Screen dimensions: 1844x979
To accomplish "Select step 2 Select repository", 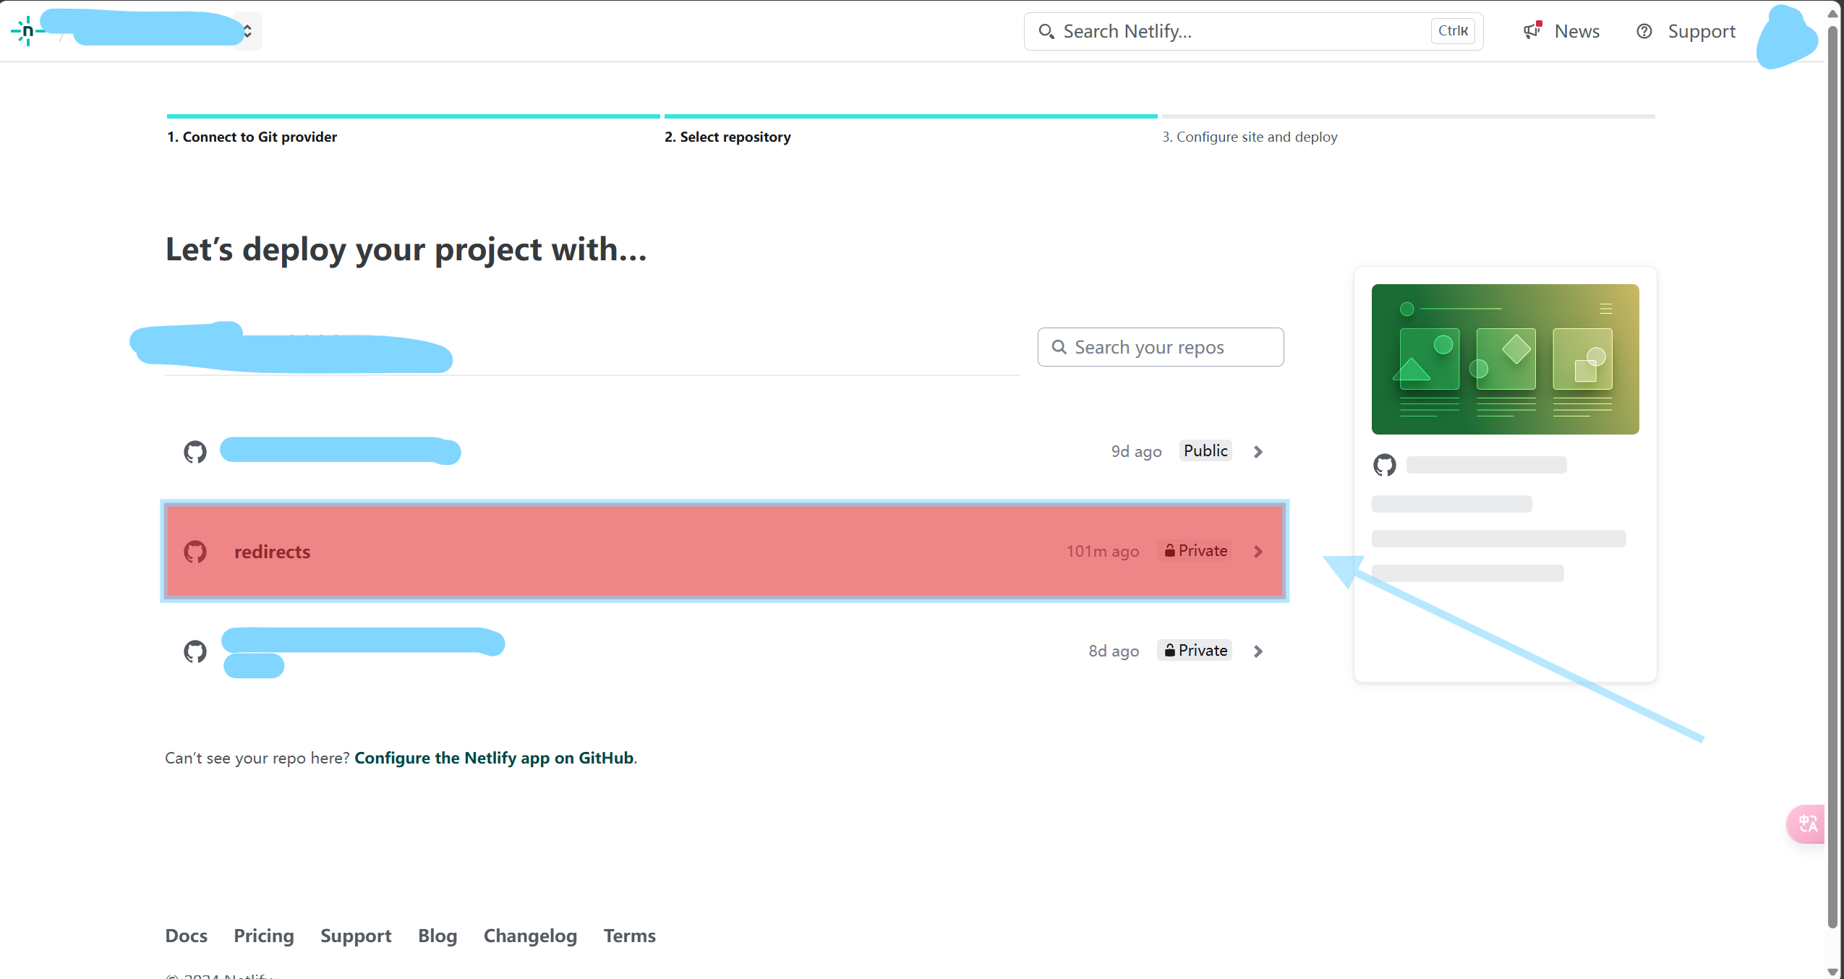I will 727,137.
